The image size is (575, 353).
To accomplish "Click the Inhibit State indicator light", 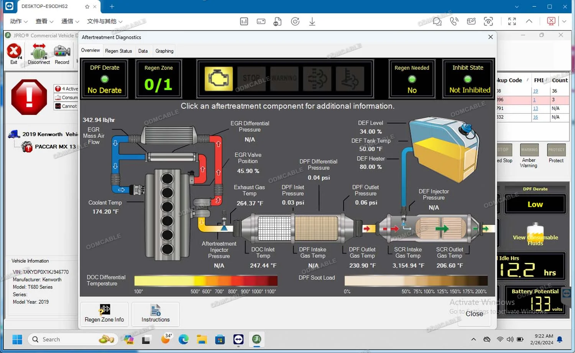I will 468,79.
